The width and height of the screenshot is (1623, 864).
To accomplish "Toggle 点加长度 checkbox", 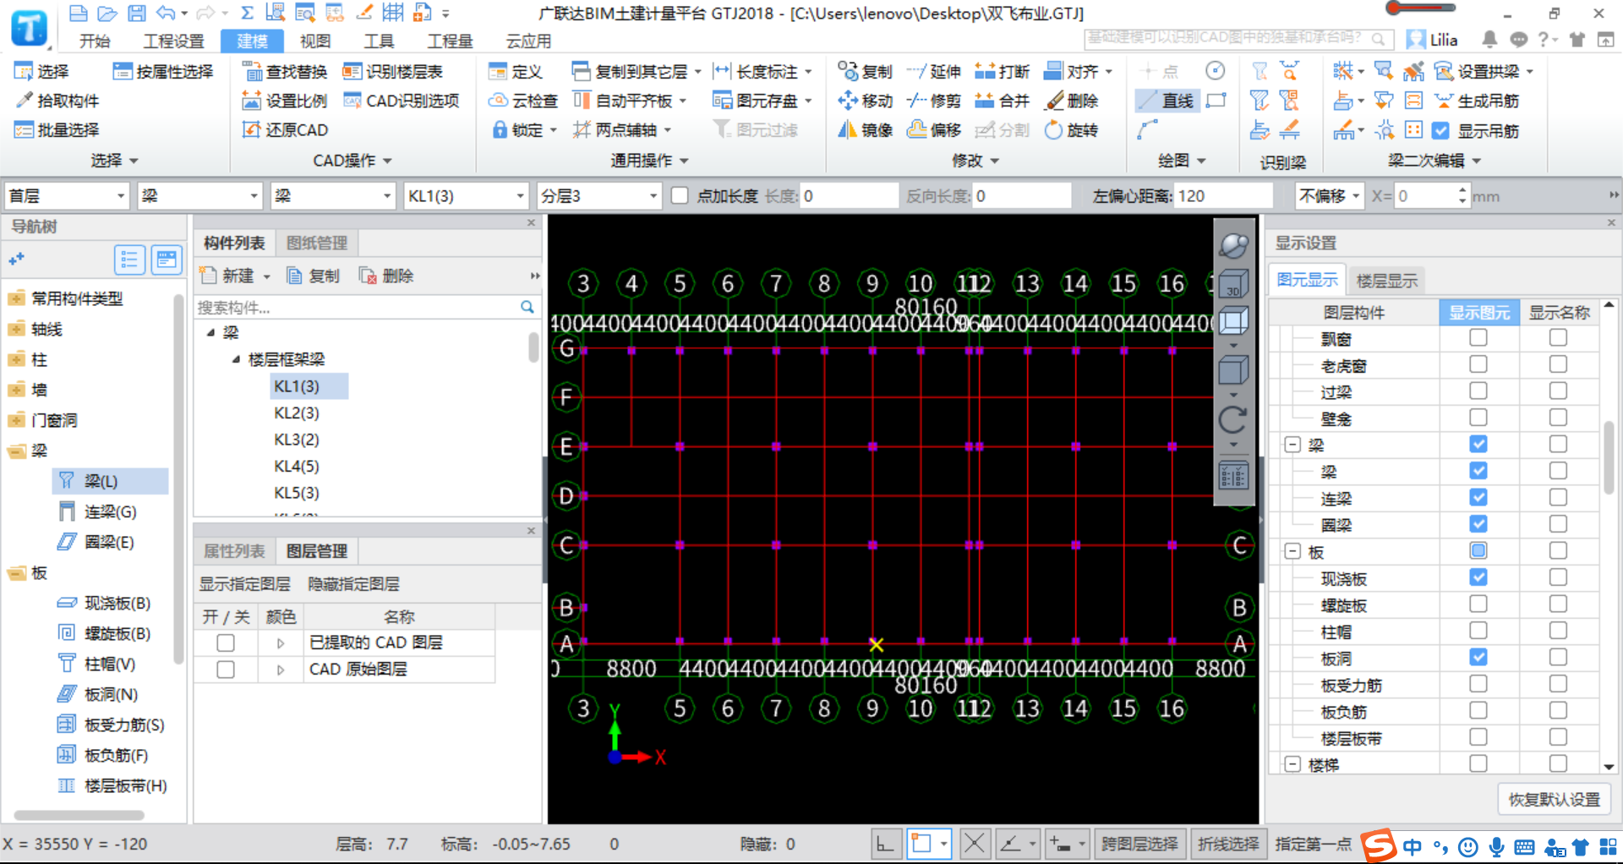I will [680, 196].
